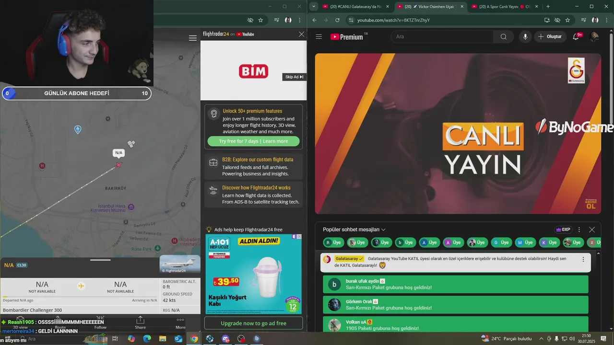Open a new tab in YouTube window
Screen dimensions: 614x345
pos(548,7)
